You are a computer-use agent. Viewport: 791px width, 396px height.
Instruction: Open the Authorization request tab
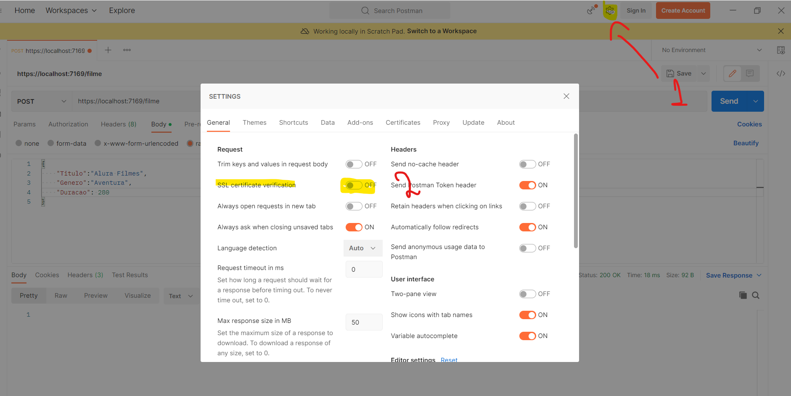68,124
